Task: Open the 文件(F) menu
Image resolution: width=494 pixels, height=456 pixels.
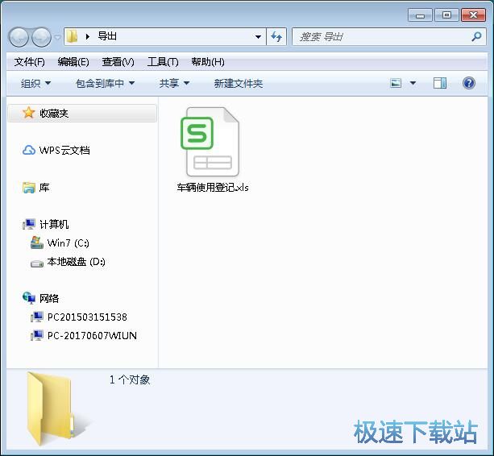Action: click(29, 62)
